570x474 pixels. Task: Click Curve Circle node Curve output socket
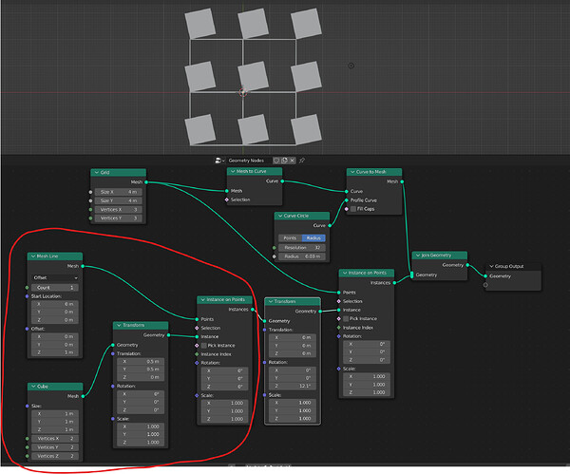click(x=330, y=226)
